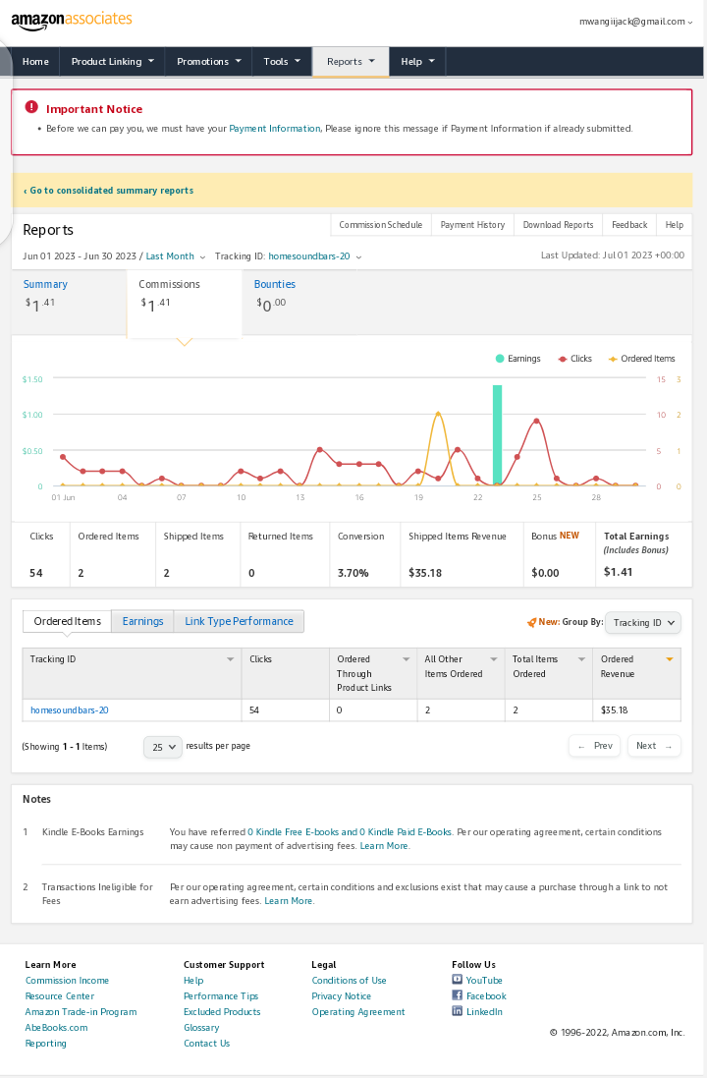Open the homesoundbars-20 row link
Viewport: 707px width, 1078px height.
coord(70,710)
